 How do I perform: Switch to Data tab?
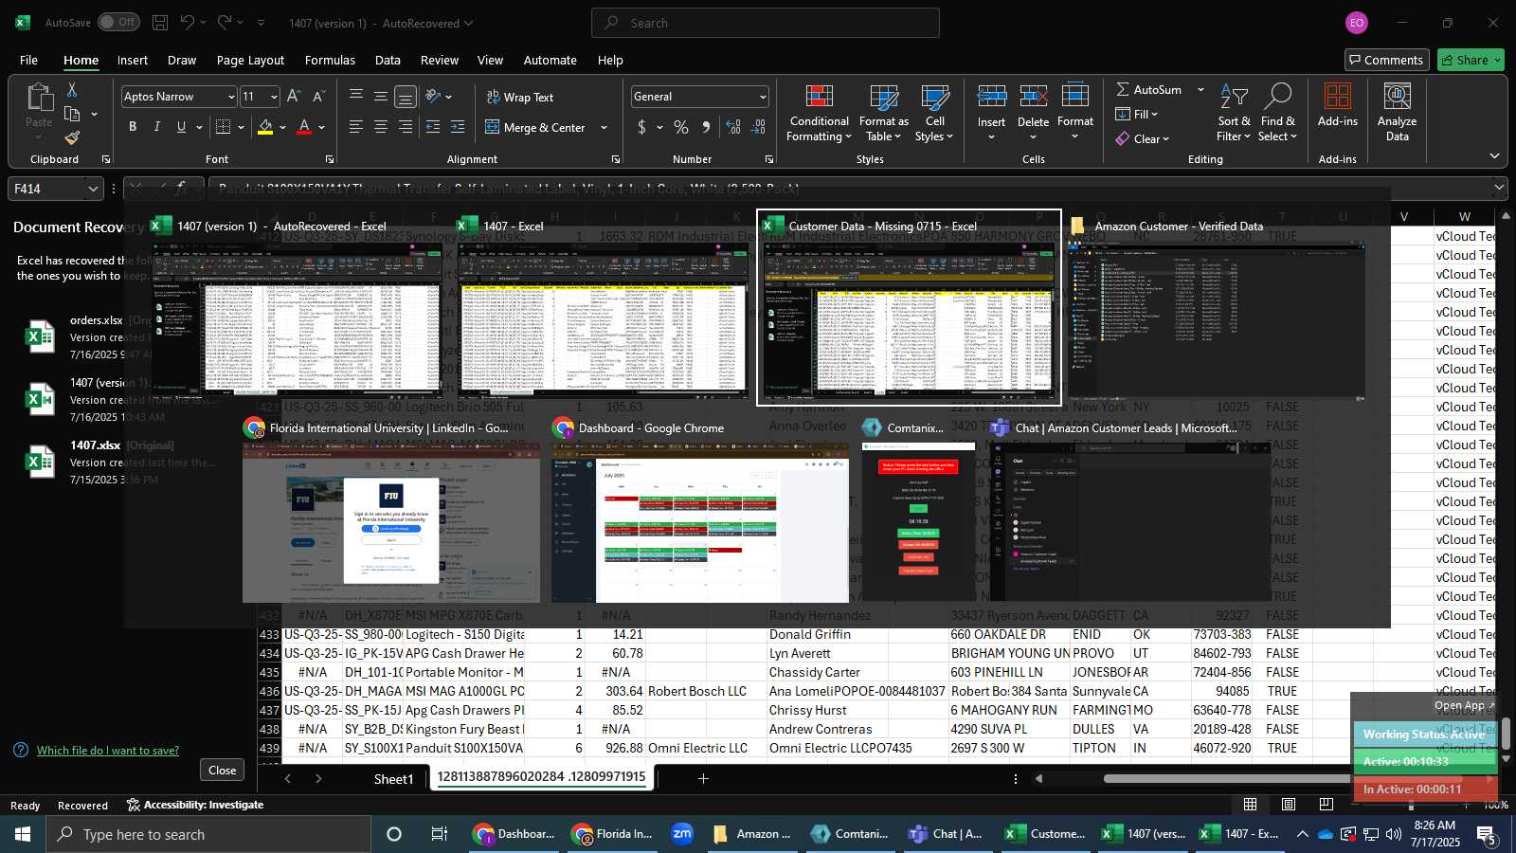point(388,60)
